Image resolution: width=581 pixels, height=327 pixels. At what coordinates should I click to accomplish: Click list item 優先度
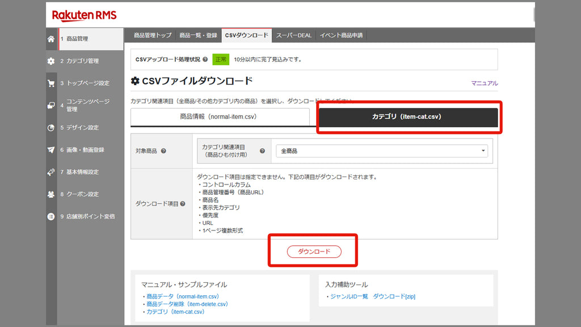(210, 215)
